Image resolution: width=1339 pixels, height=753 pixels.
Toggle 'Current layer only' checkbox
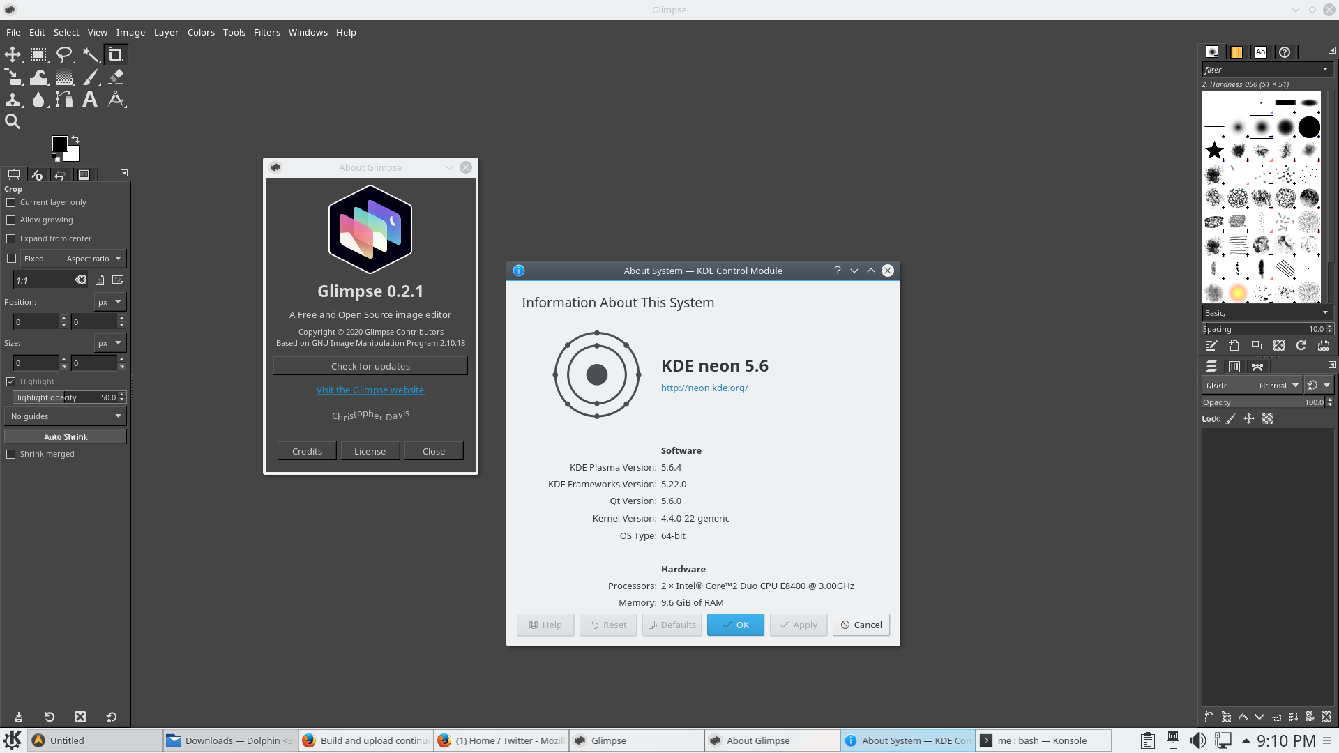point(11,202)
